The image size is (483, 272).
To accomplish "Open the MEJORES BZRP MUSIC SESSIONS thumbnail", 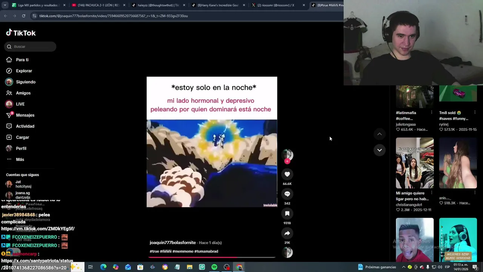I will [x=458, y=240].
